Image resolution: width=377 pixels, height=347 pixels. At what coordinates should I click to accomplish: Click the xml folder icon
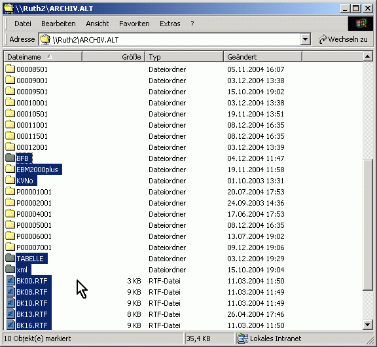10,269
